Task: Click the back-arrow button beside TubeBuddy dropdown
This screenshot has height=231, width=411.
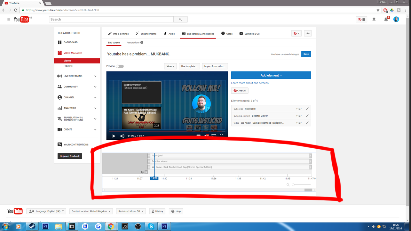Action: coord(308,33)
